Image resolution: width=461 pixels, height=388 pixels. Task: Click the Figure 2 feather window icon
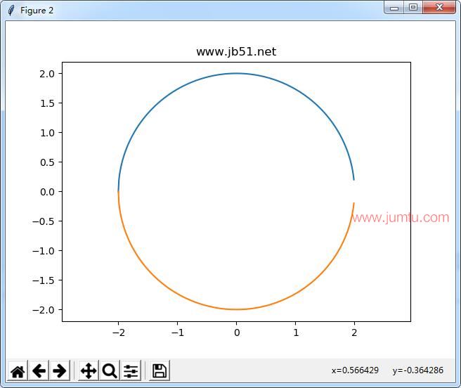tap(11, 11)
